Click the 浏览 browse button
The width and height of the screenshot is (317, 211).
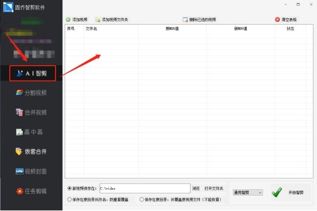point(196,188)
